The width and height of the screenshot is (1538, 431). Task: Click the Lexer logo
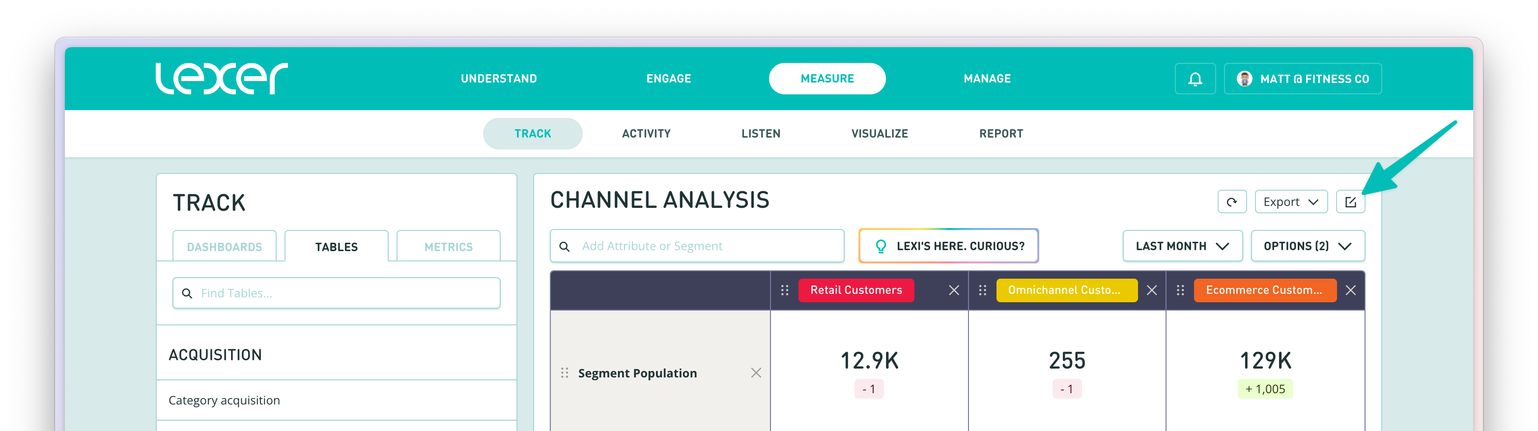[x=222, y=78]
